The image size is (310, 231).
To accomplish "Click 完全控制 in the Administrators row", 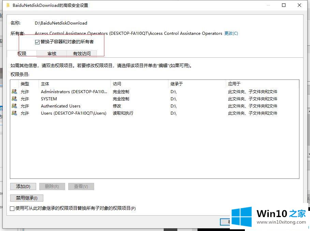I will pyautogui.click(x=121, y=91).
